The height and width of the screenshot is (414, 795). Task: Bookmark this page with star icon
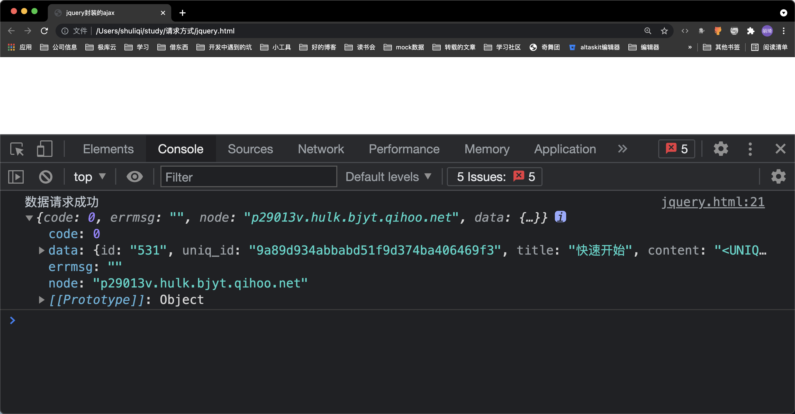(x=664, y=31)
